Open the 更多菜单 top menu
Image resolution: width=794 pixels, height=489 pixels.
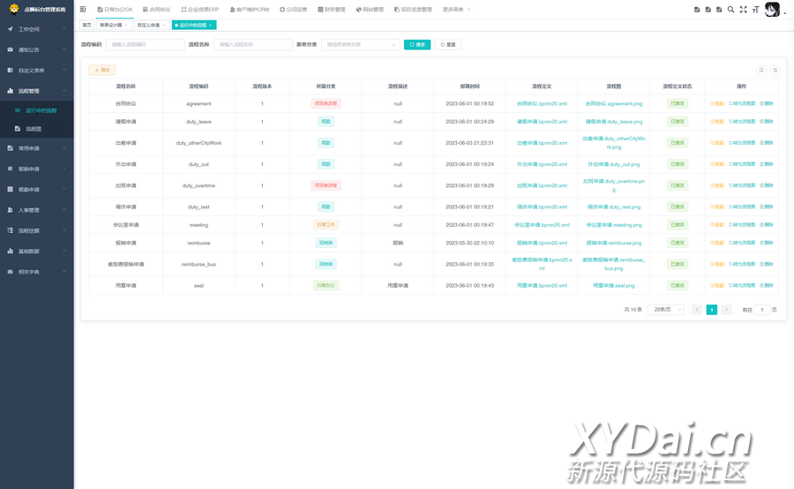tap(456, 10)
